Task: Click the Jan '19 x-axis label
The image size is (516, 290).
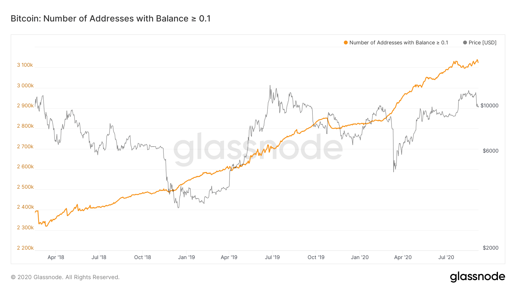Action: 186,257
